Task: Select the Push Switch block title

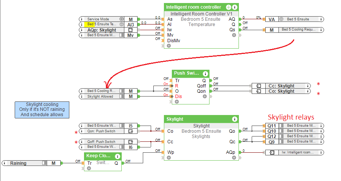Action: click(x=187, y=73)
